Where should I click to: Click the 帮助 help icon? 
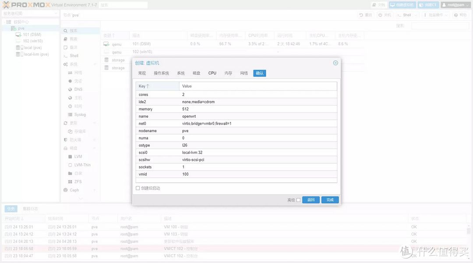(x=461, y=15)
